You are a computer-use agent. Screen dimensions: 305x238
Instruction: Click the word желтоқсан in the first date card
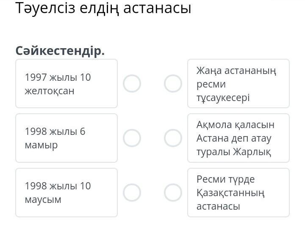coord(50,91)
